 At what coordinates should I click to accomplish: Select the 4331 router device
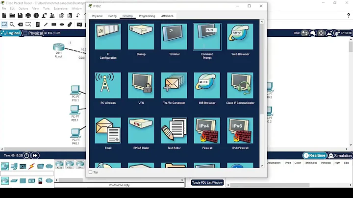[59, 165]
